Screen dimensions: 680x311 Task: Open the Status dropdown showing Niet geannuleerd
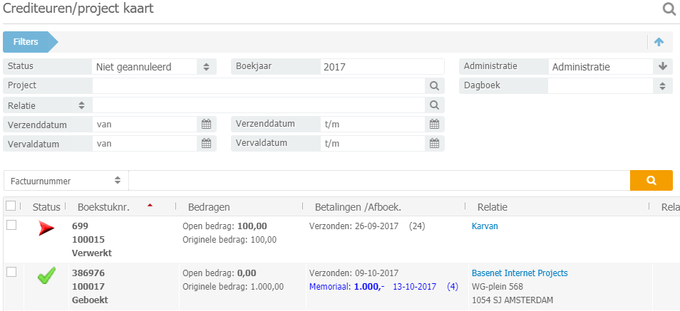pos(153,67)
